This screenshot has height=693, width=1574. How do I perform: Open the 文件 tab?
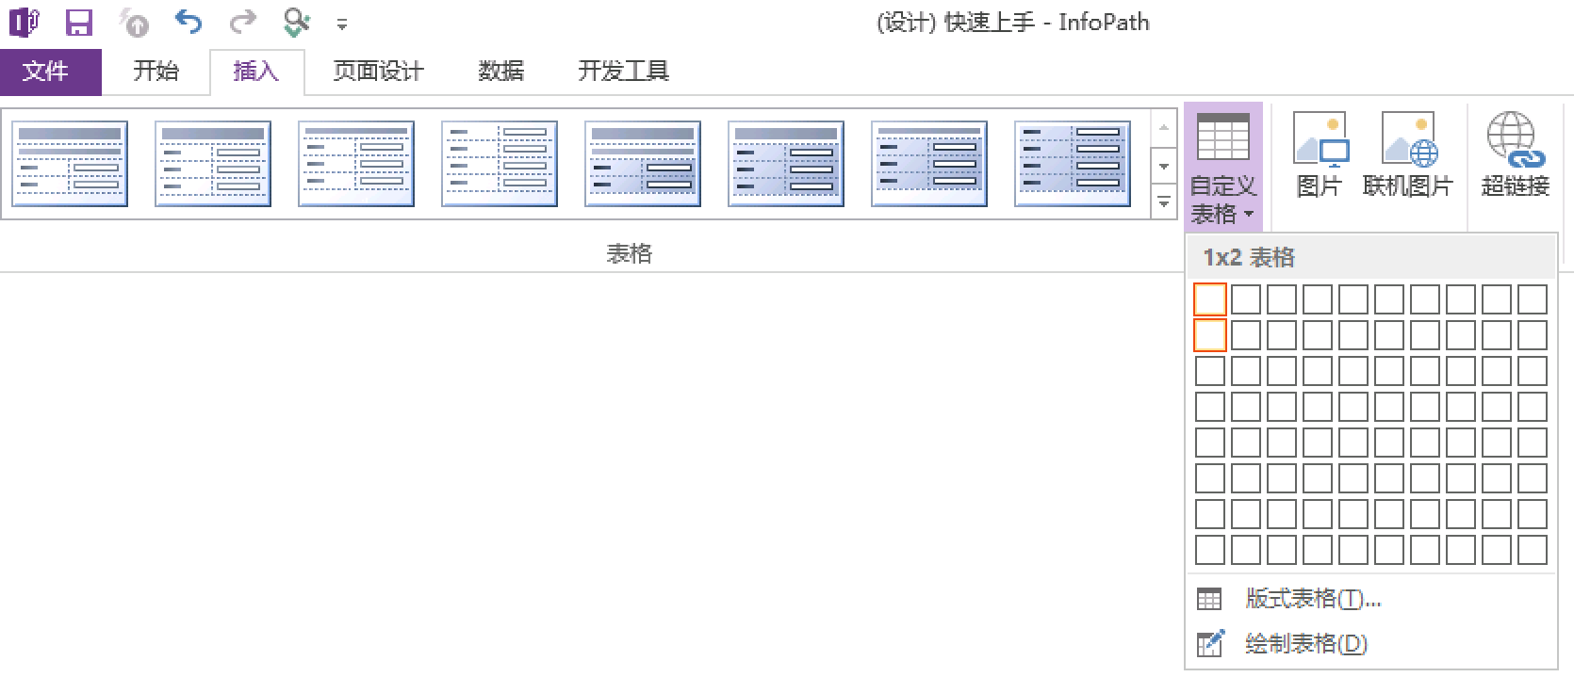tap(50, 72)
